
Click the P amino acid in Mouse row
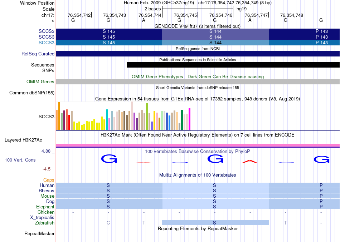click(321, 196)
